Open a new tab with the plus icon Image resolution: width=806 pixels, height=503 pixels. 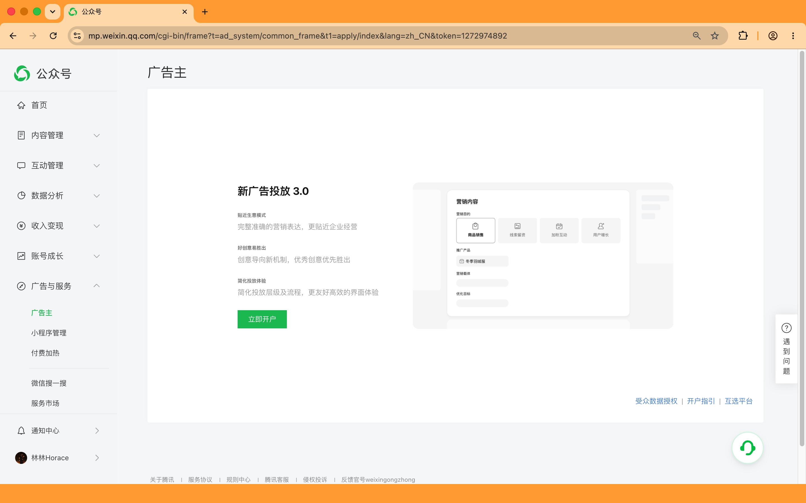[x=205, y=12]
